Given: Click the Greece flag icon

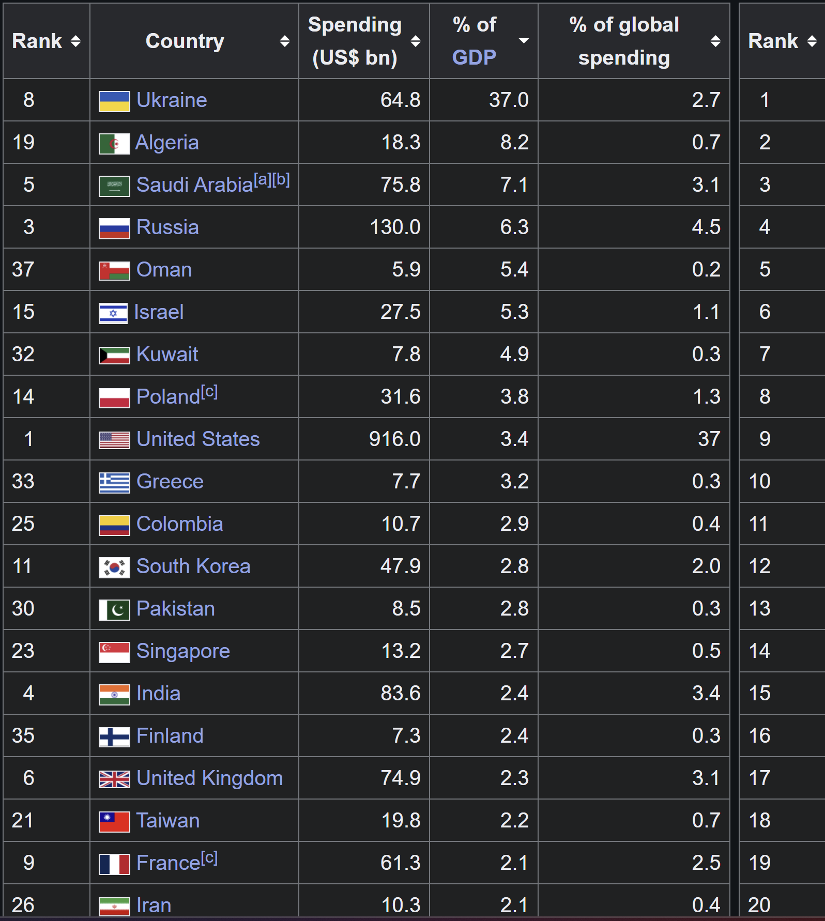Looking at the screenshot, I should [114, 483].
